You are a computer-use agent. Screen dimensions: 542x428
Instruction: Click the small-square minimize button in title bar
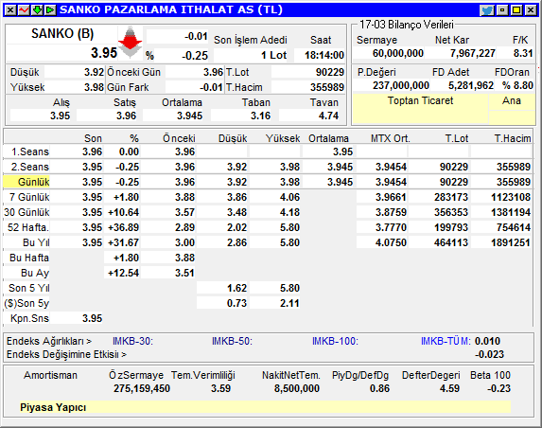point(502,10)
